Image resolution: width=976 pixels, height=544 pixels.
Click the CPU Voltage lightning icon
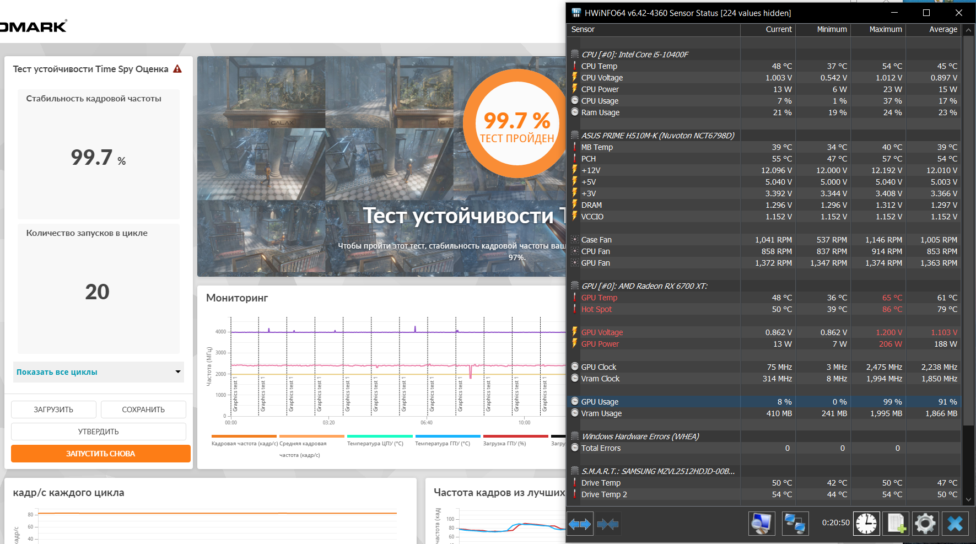tap(575, 78)
